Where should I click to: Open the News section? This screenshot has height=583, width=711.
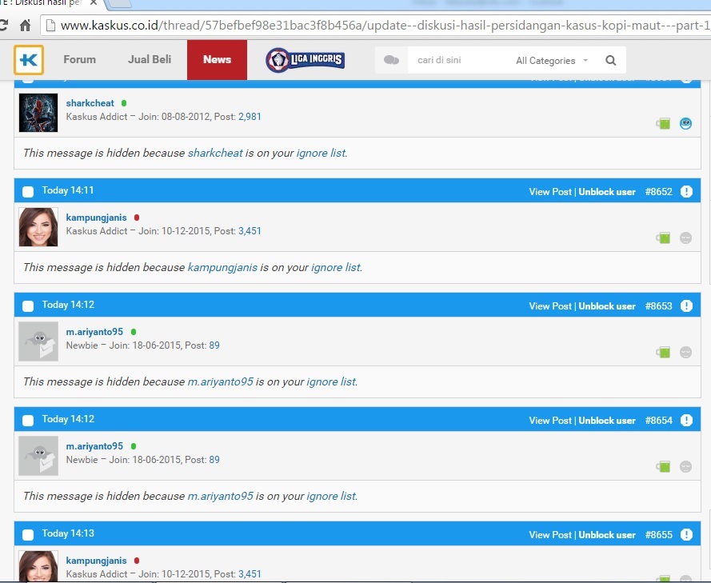click(218, 60)
